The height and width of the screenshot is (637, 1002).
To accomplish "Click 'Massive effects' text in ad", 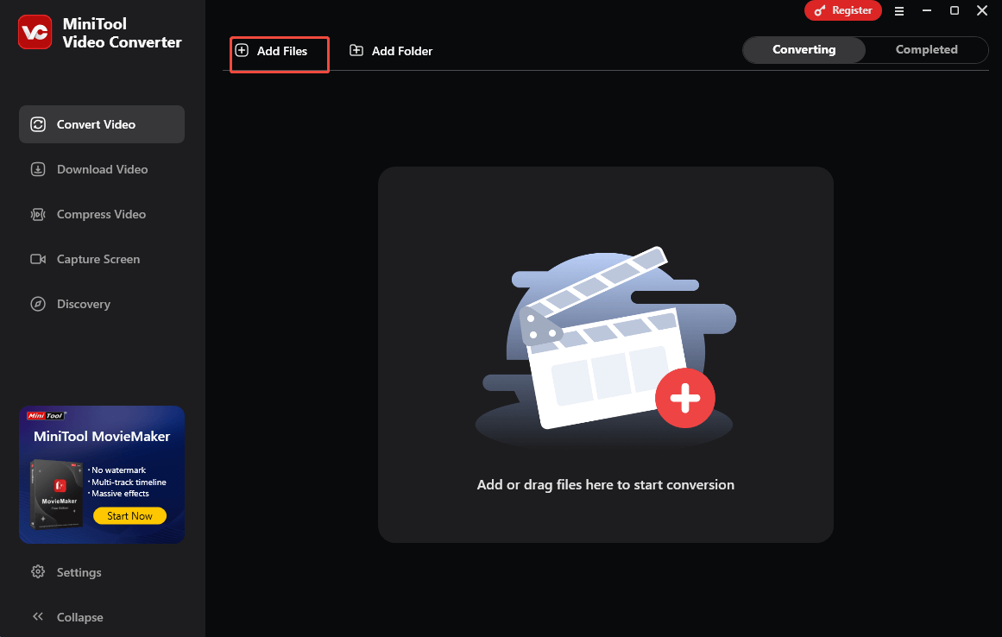I will click(x=120, y=494).
